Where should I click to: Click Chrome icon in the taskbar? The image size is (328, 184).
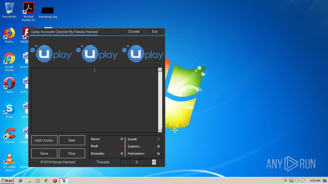point(46,181)
